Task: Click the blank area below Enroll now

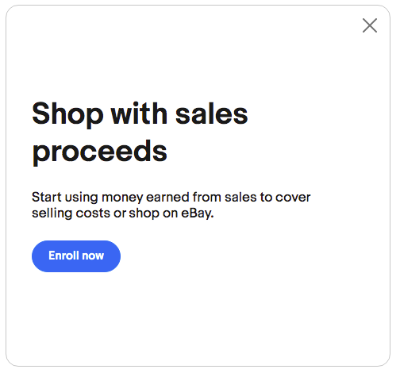Action: point(198,317)
